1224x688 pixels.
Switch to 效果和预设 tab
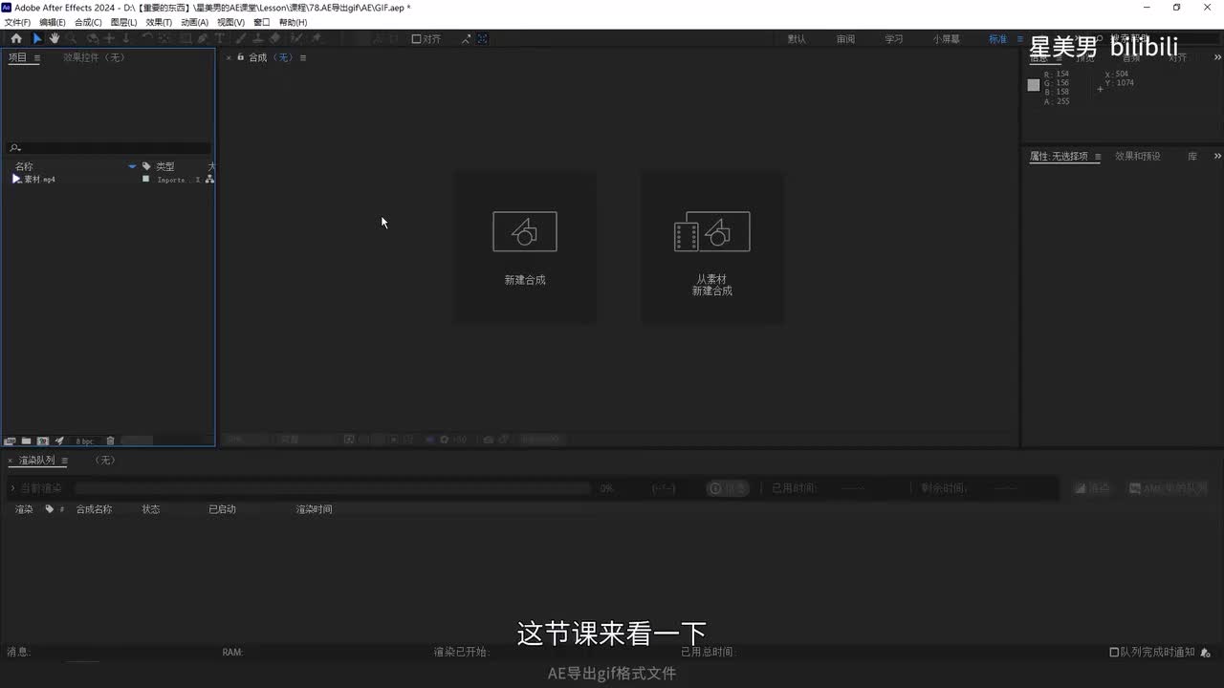(1138, 156)
